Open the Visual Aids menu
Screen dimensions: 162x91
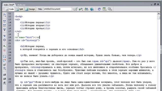pos(110,9)
